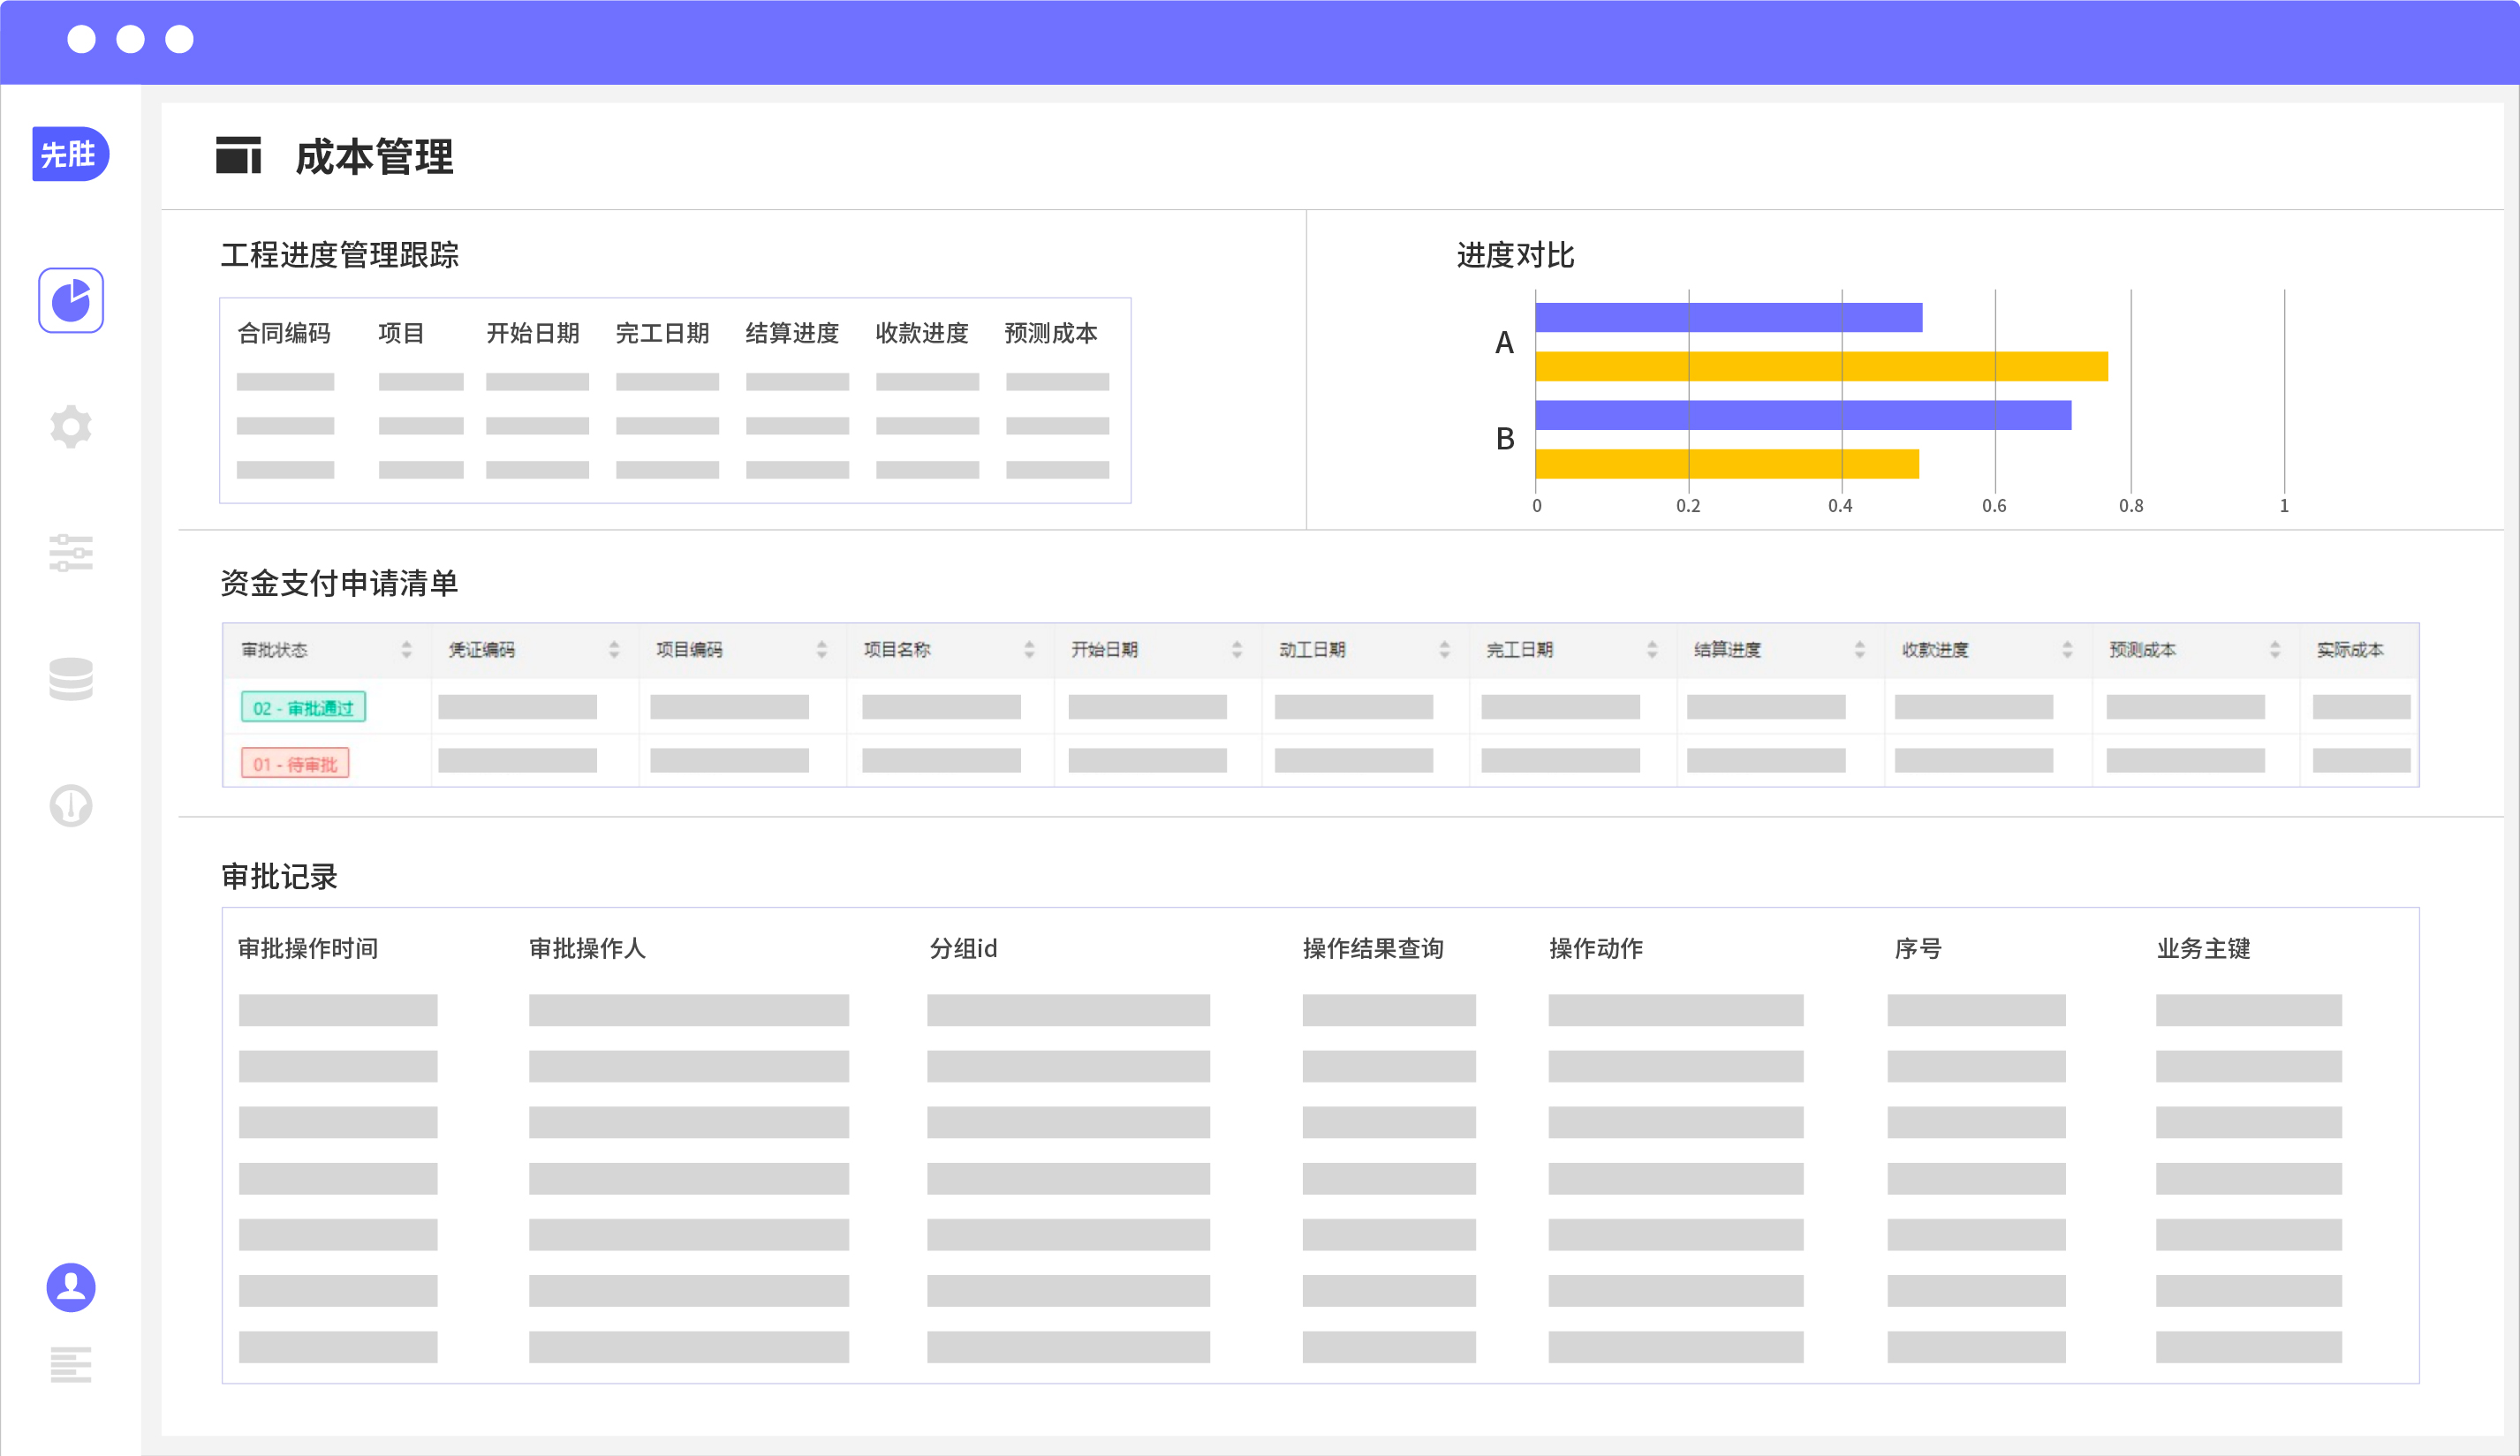Sort by 动工日期 column arrows
The image size is (2520, 1456).
point(1444,650)
